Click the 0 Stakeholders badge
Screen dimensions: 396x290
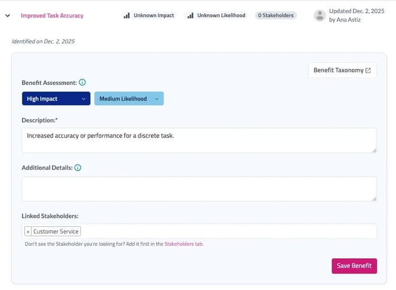(x=276, y=15)
